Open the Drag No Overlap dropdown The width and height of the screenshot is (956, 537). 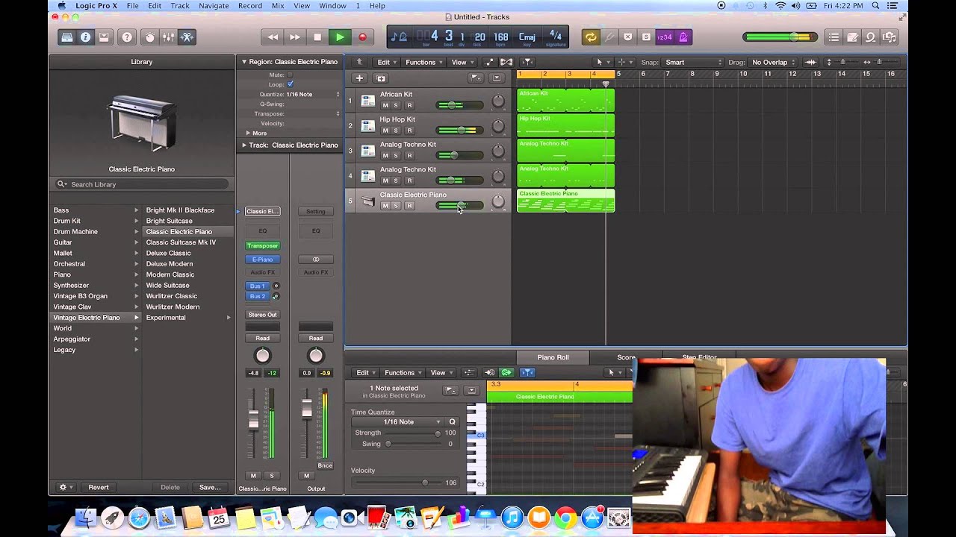pos(773,63)
